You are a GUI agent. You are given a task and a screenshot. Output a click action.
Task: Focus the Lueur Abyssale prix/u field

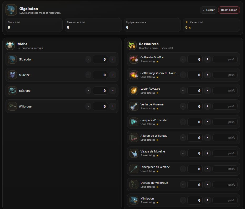(225, 90)
